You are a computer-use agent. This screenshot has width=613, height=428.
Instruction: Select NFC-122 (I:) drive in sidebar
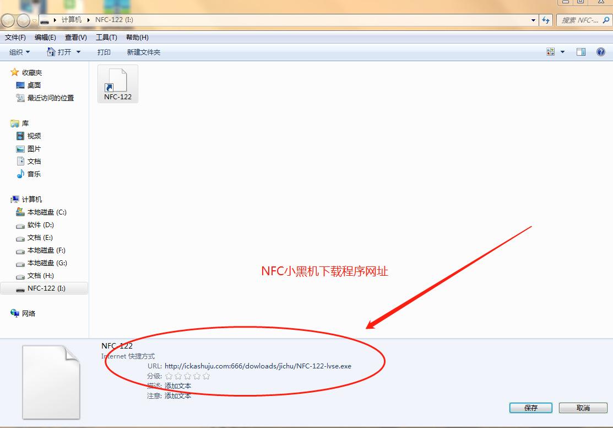coord(46,288)
